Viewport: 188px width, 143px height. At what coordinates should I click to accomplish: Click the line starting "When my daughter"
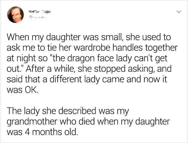[89, 38]
